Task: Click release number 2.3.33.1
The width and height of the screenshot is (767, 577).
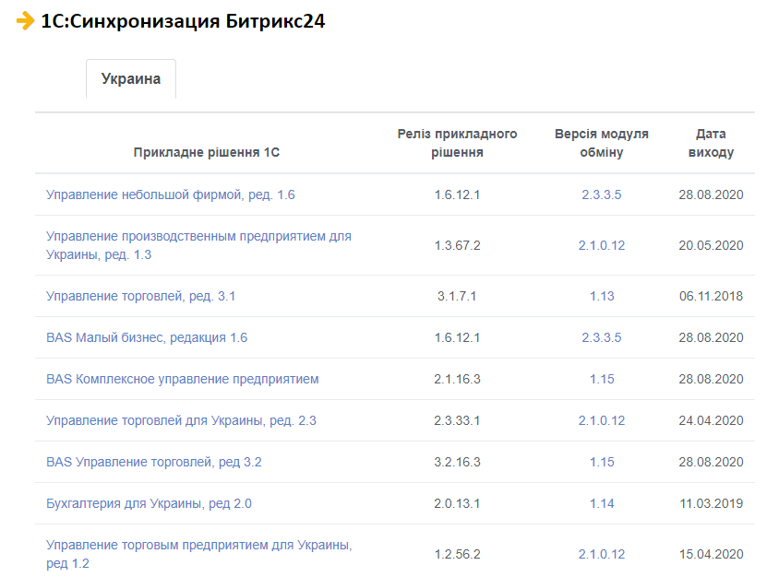Action: click(x=458, y=420)
